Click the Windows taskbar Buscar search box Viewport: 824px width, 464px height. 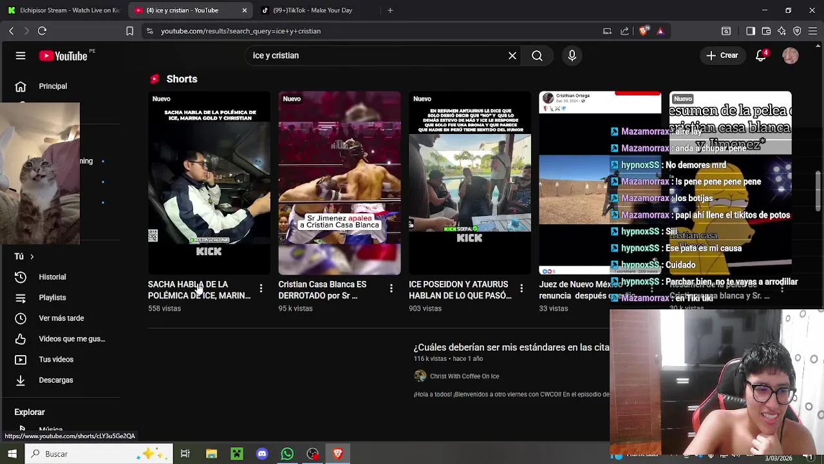(x=99, y=454)
